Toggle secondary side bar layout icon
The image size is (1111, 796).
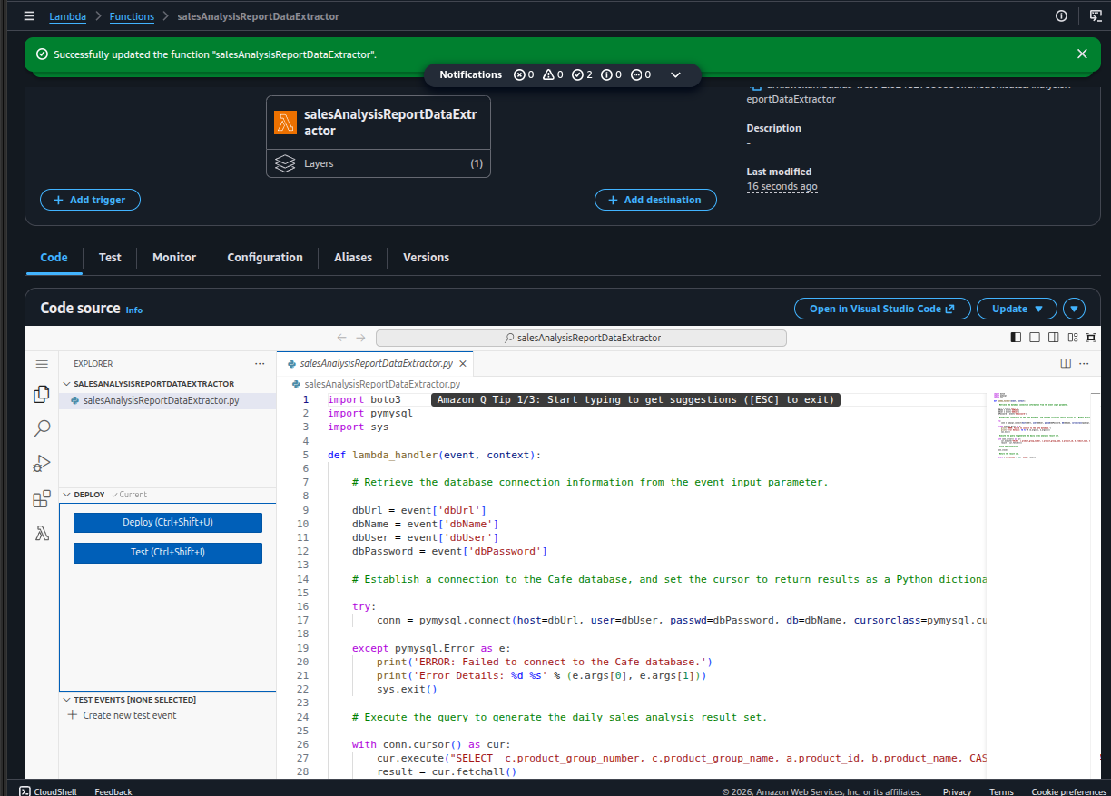click(x=1054, y=338)
